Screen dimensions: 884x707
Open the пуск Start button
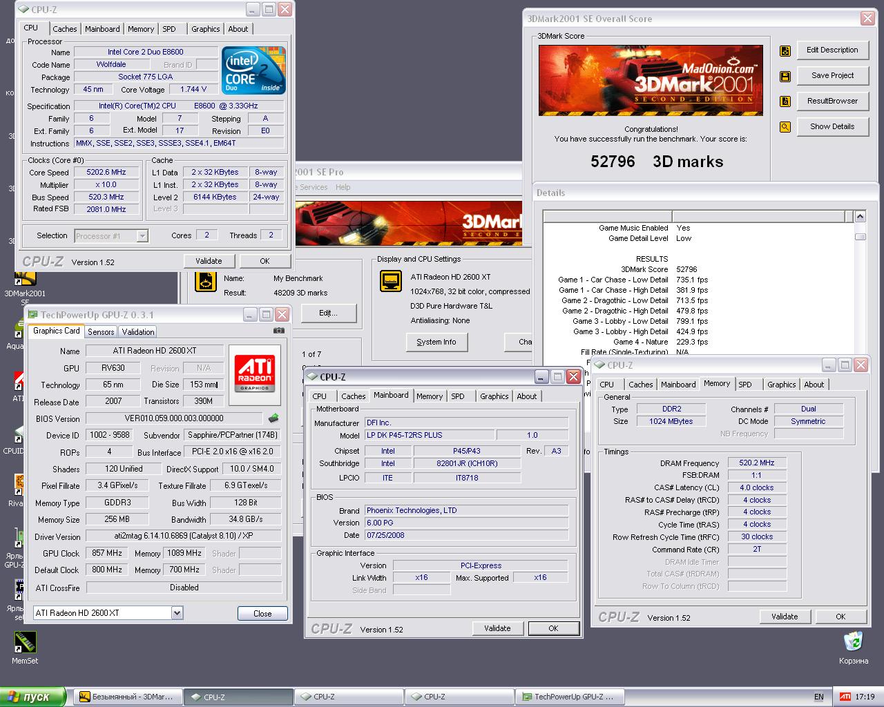pos(32,697)
